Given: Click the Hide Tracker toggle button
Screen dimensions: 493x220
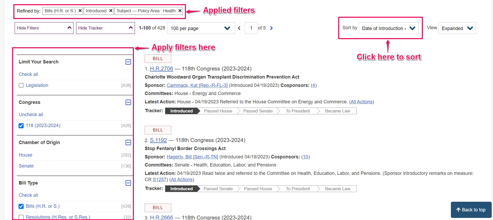Looking at the screenshot, I should tap(105, 28).
